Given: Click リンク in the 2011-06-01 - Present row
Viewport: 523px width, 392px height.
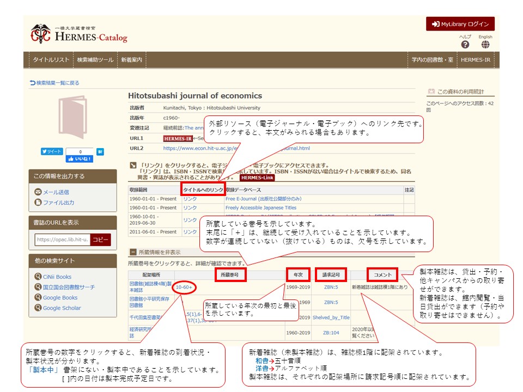Looking at the screenshot, I should coord(190,232).
